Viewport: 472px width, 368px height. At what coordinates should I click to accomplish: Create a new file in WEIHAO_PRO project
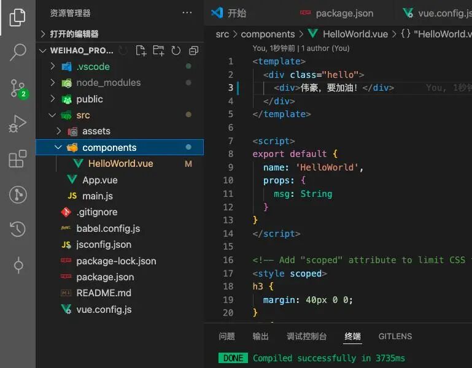click(141, 50)
